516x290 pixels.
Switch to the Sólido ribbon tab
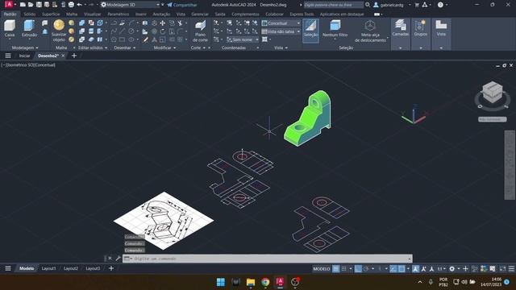click(x=30, y=14)
